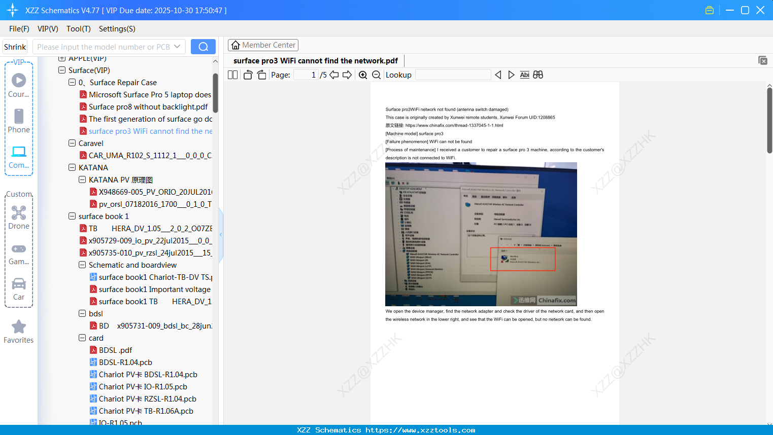Click the Lookup text field
Viewport: 773px width, 435px height.
coord(453,75)
